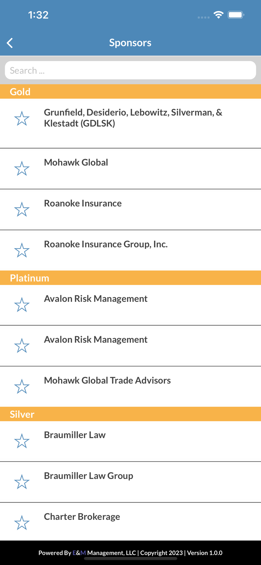Star the Mohawk Global sponsor
261x565 pixels.
pyautogui.click(x=22, y=168)
